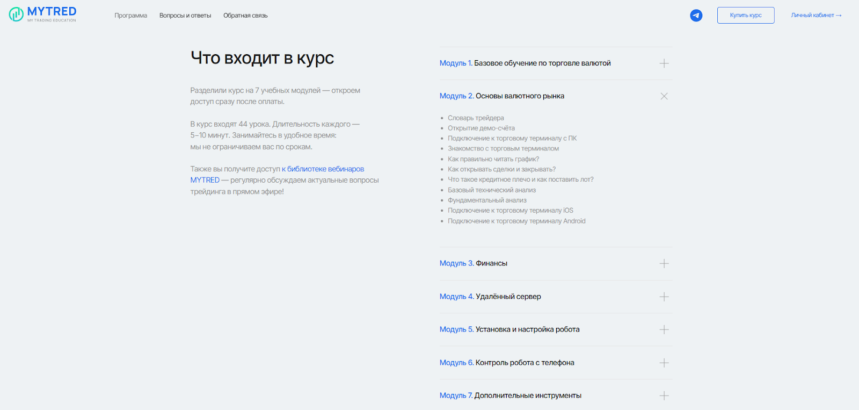Expand Модуль 1 Базовое обучение title
859x410 pixels.
click(x=525, y=63)
